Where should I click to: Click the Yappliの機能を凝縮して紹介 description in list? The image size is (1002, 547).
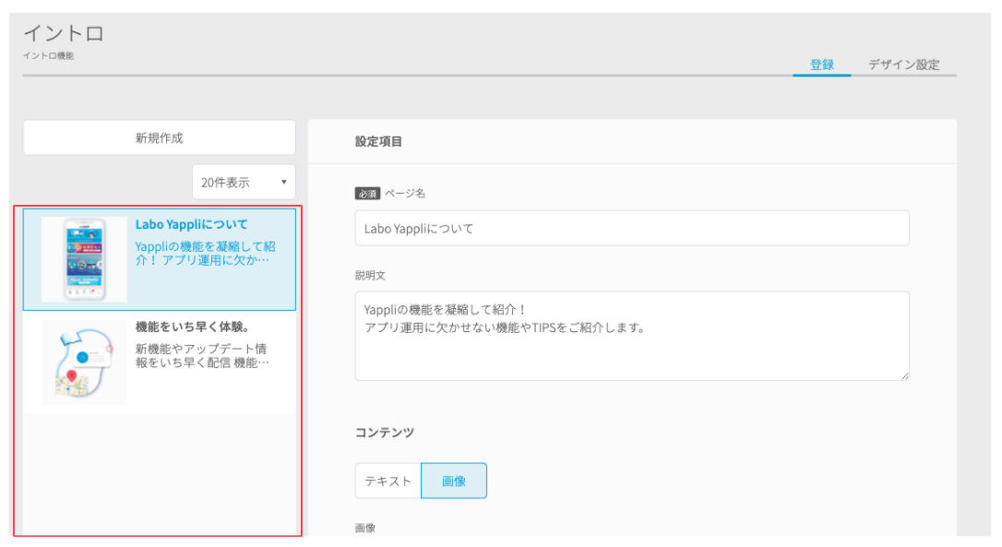point(205,253)
